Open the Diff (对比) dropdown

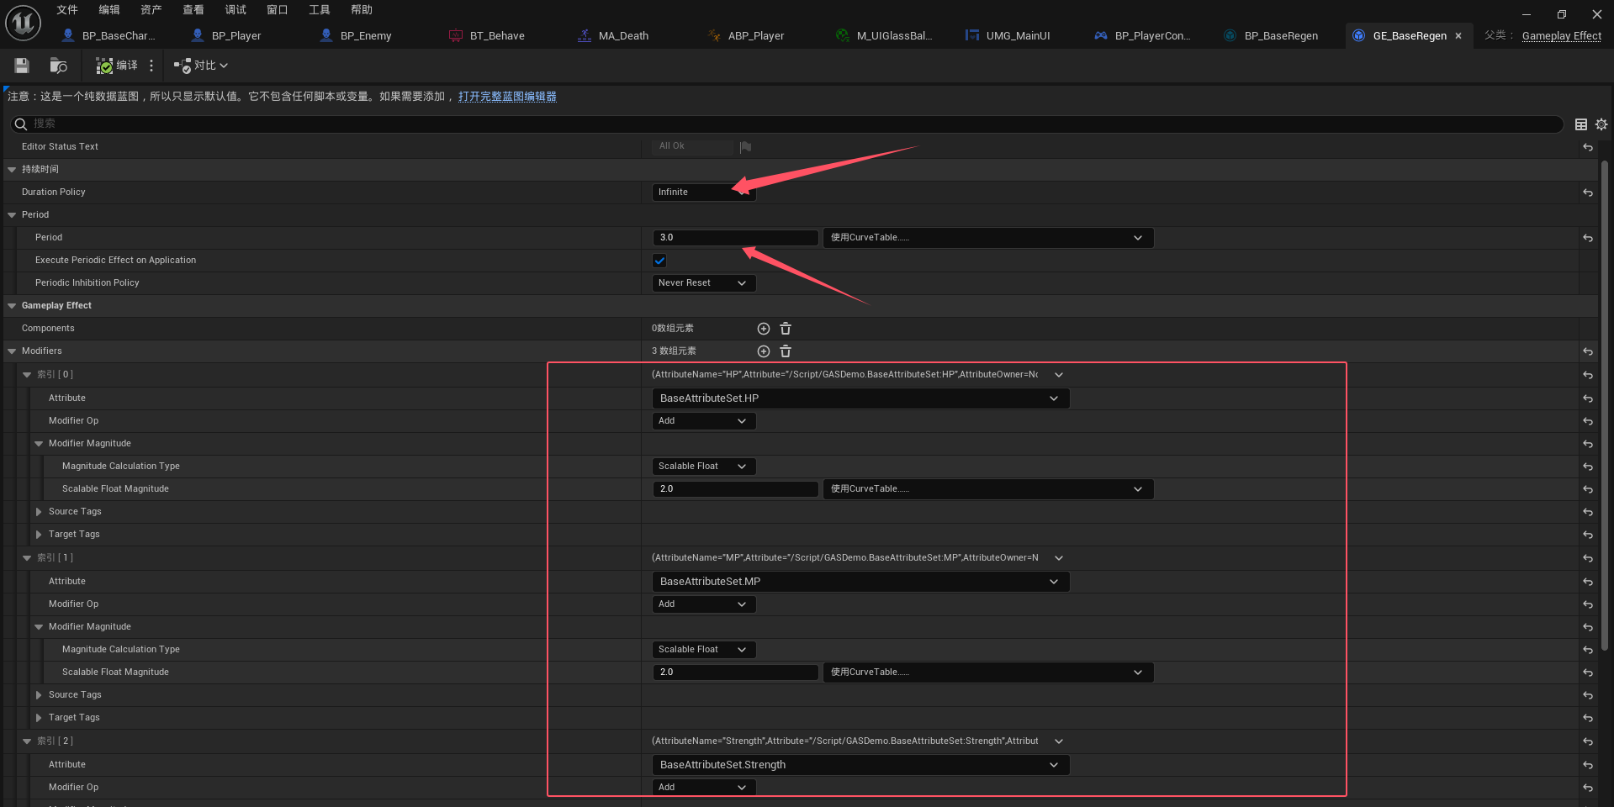(201, 66)
